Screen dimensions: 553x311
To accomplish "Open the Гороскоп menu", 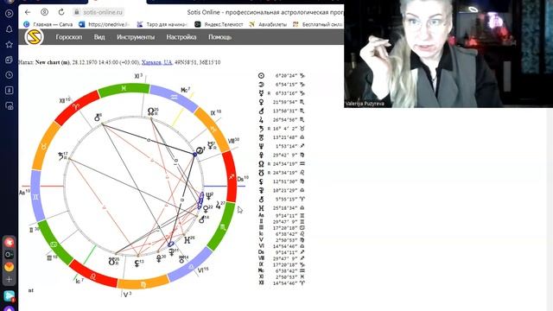I will click(x=69, y=37).
